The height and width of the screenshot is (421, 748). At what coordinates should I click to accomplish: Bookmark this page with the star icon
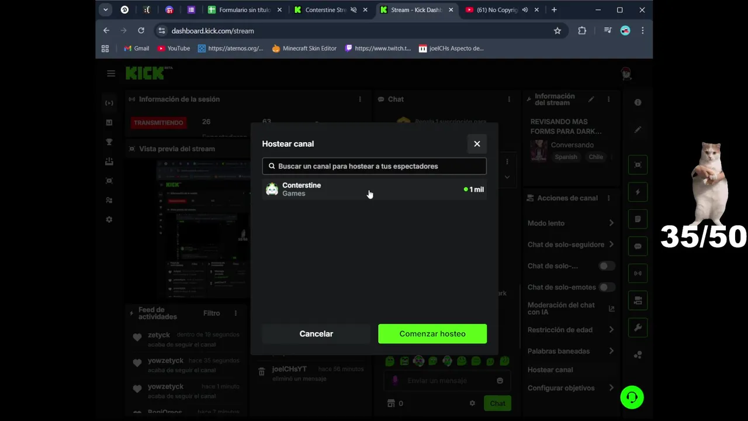pyautogui.click(x=557, y=31)
